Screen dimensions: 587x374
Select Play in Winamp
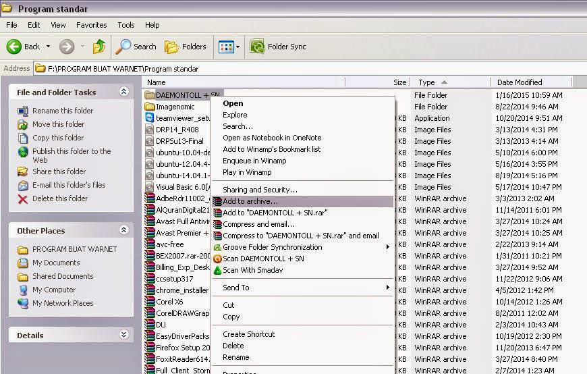click(x=247, y=172)
